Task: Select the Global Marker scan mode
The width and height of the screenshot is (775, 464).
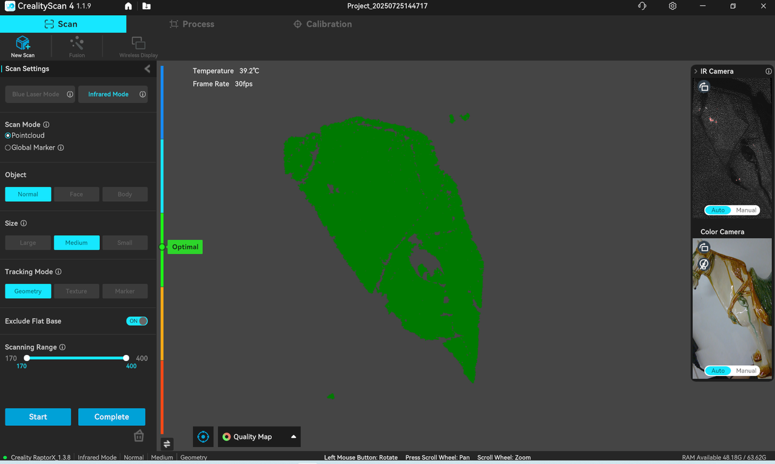Action: point(8,148)
